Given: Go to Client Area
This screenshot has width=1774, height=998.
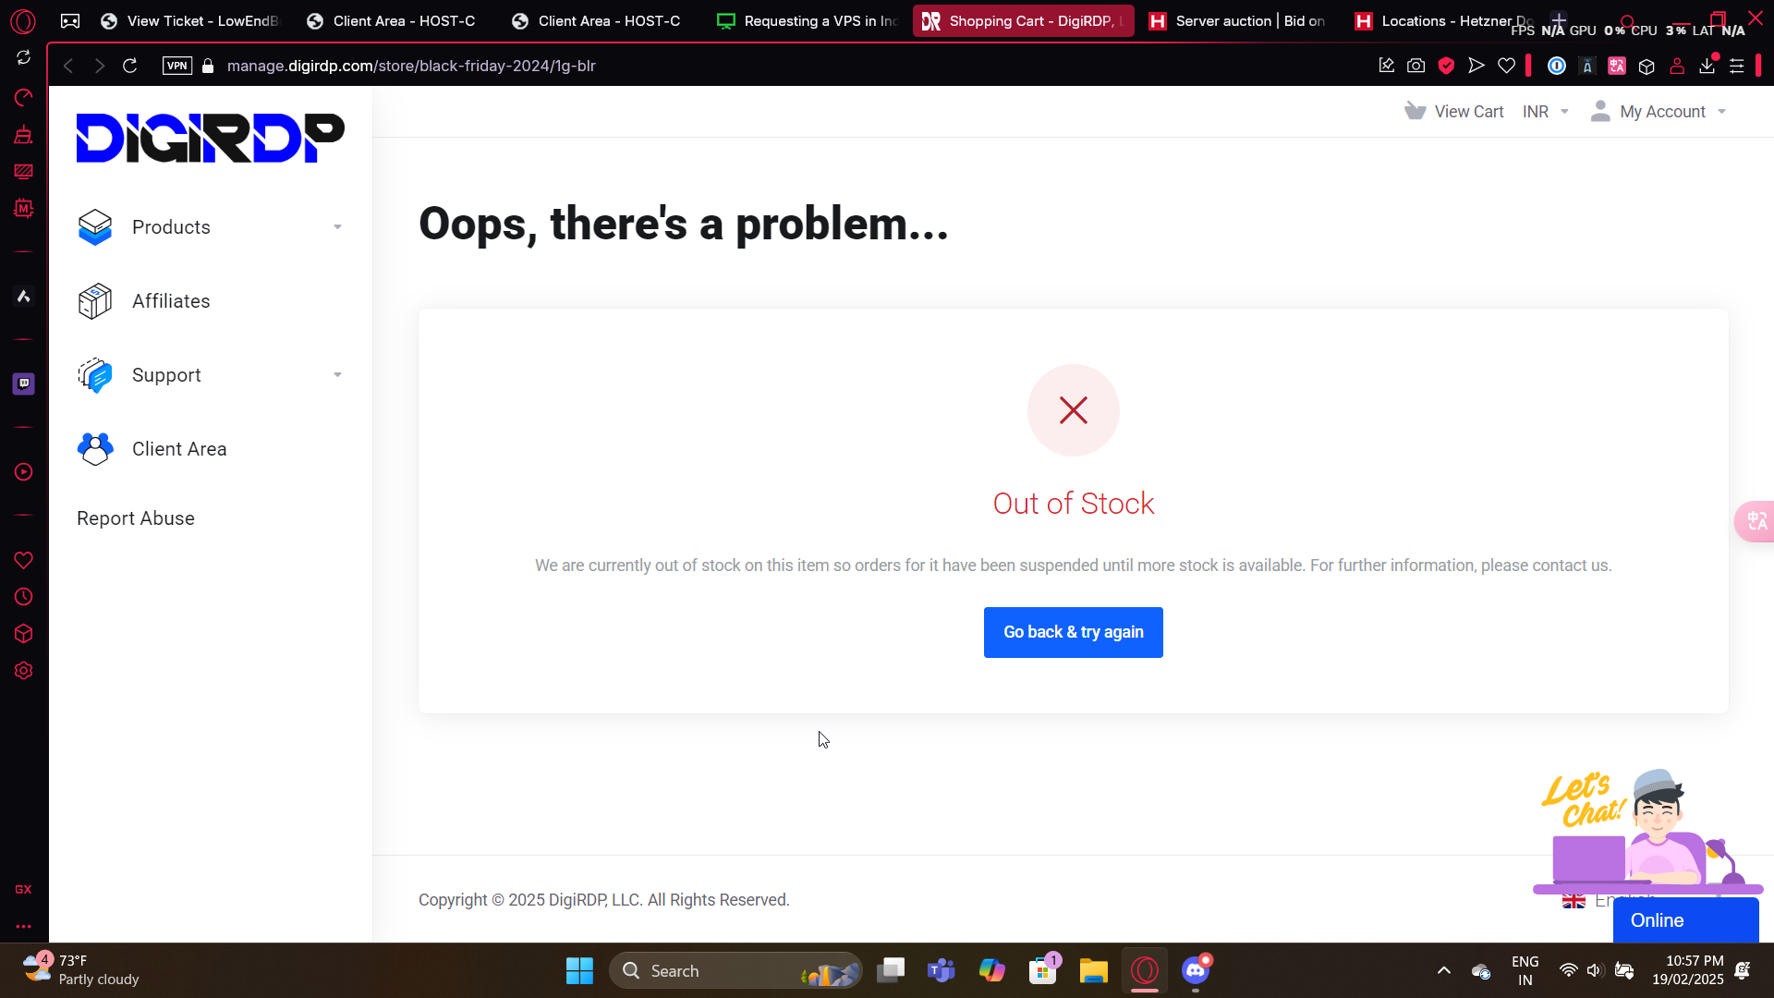Looking at the screenshot, I should pyautogui.click(x=179, y=449).
